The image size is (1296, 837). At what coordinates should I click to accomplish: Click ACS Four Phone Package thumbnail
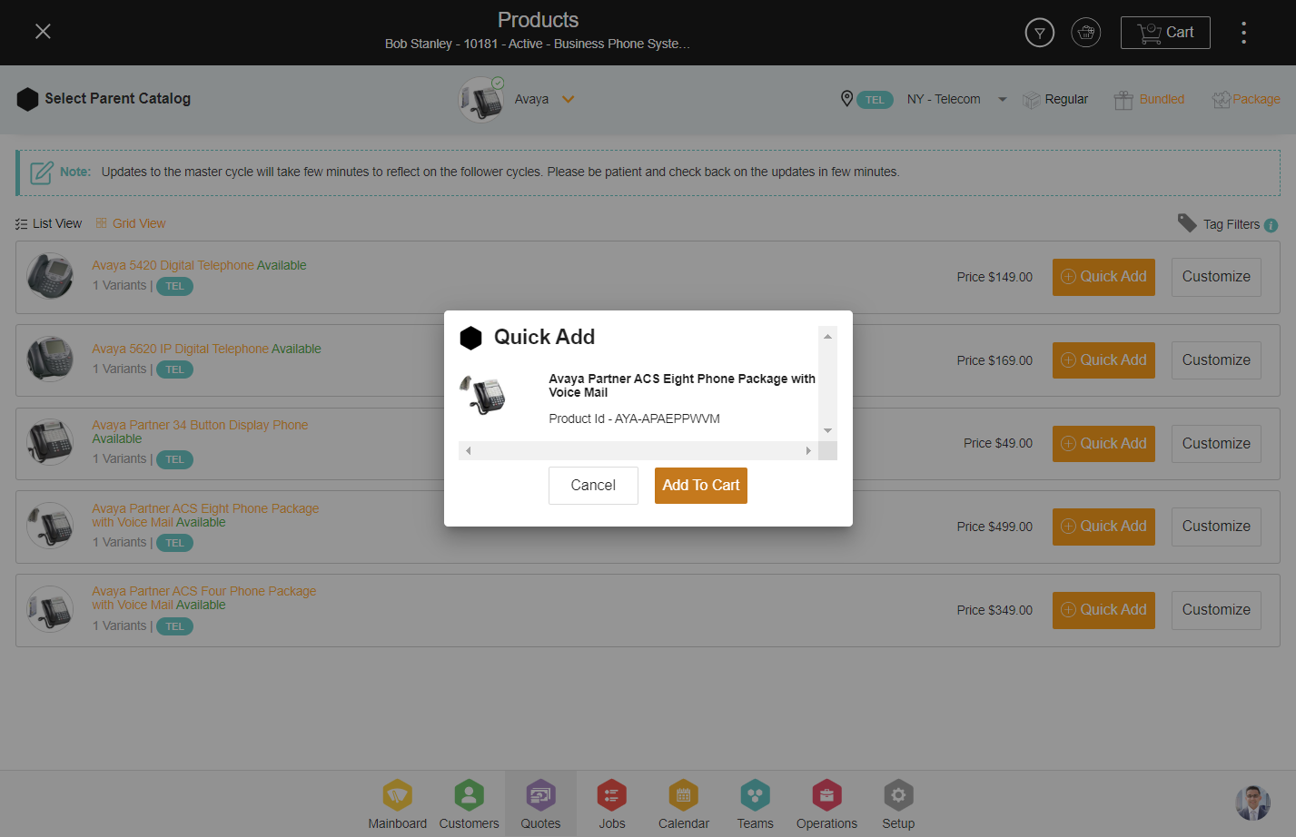(50, 609)
